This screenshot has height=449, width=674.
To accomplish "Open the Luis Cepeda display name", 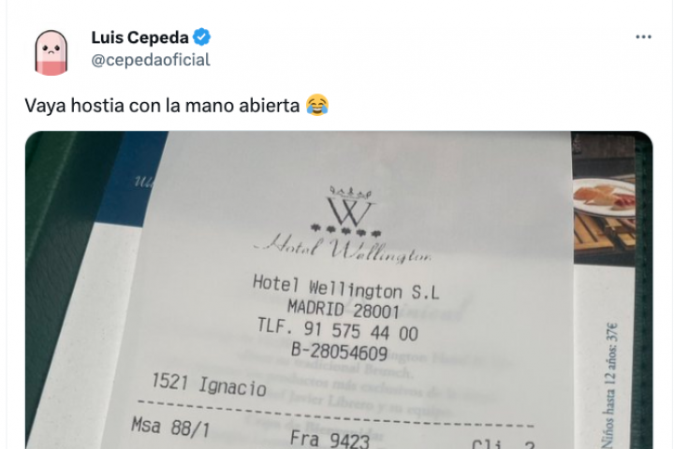I will (x=139, y=37).
